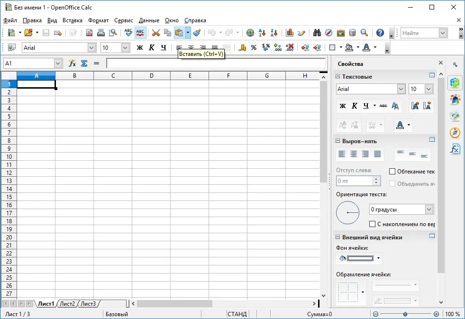Open the Формат menu
The height and width of the screenshot is (319, 465).
pyautogui.click(x=98, y=20)
